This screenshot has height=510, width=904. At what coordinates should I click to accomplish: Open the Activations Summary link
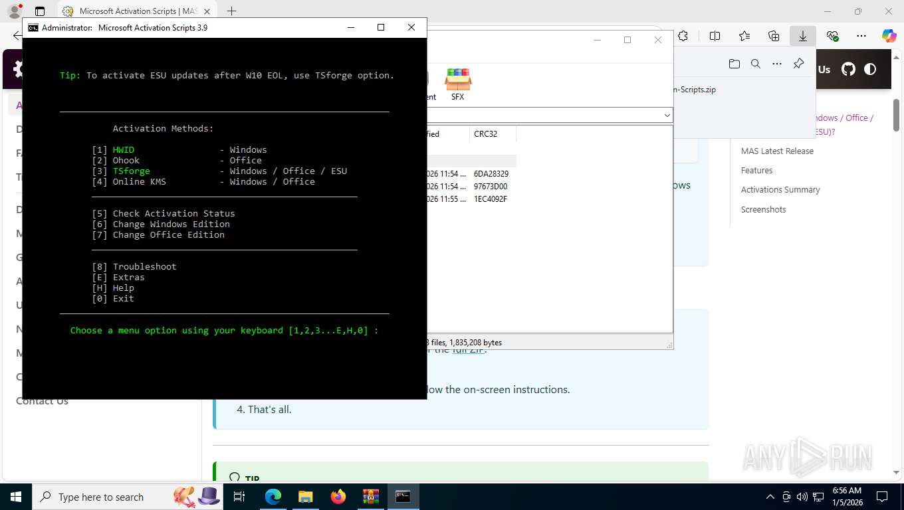[x=780, y=190]
